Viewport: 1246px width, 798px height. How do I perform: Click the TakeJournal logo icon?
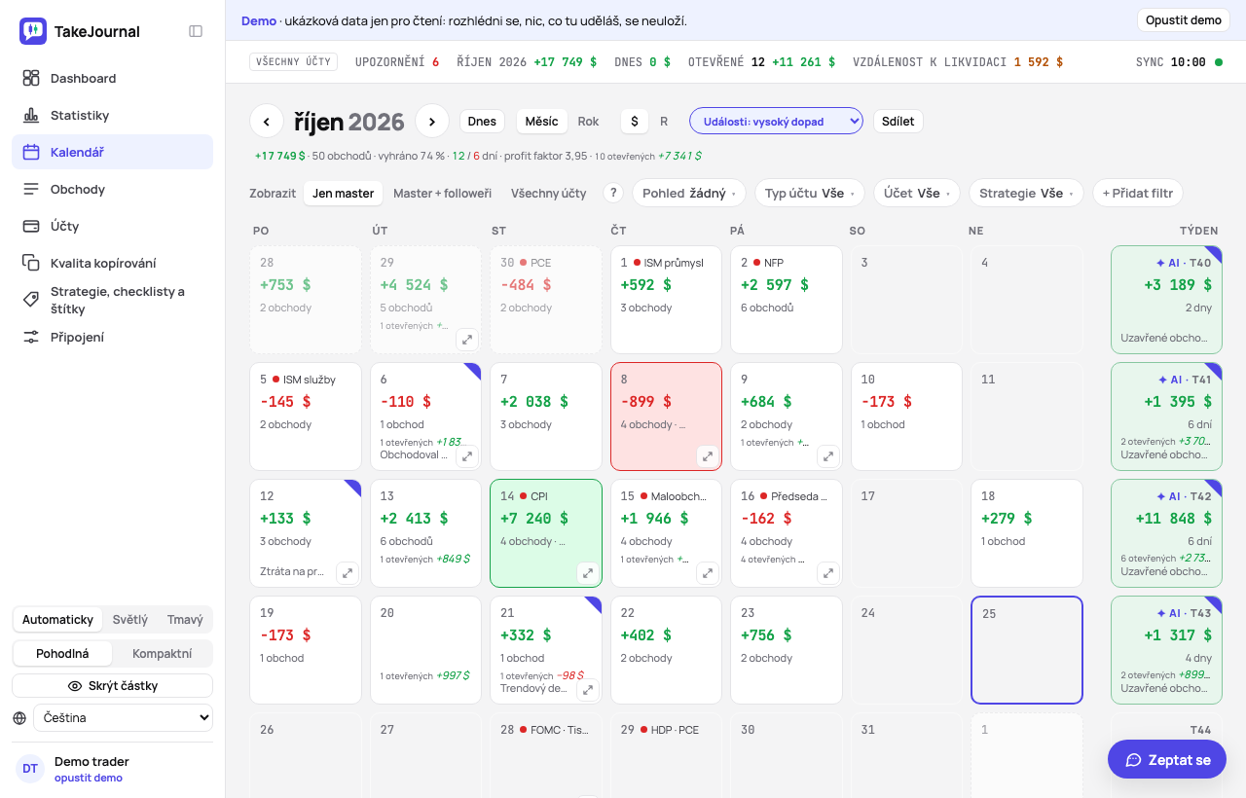click(x=33, y=31)
